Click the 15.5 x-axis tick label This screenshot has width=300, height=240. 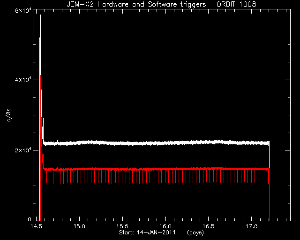click(x=122, y=226)
